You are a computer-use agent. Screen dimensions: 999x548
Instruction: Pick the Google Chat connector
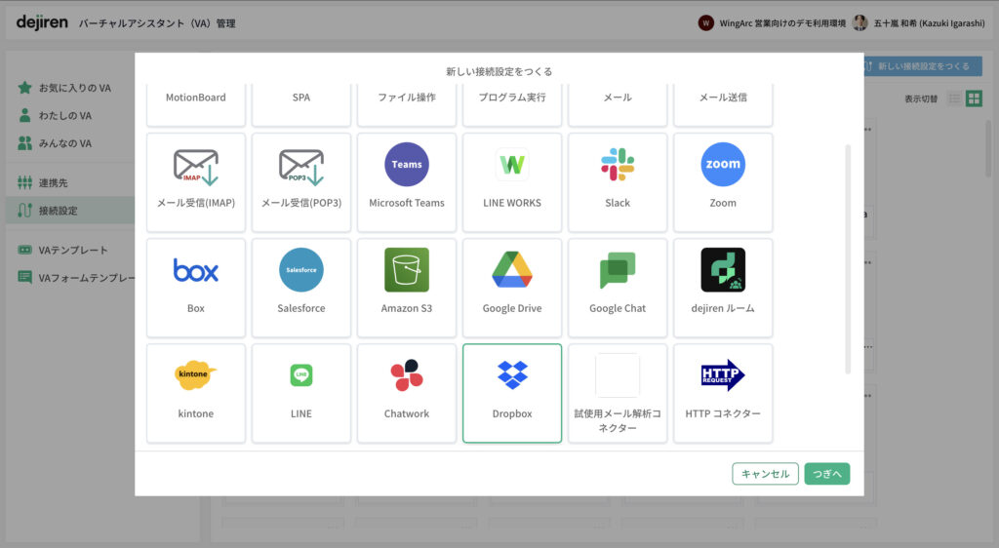point(618,288)
